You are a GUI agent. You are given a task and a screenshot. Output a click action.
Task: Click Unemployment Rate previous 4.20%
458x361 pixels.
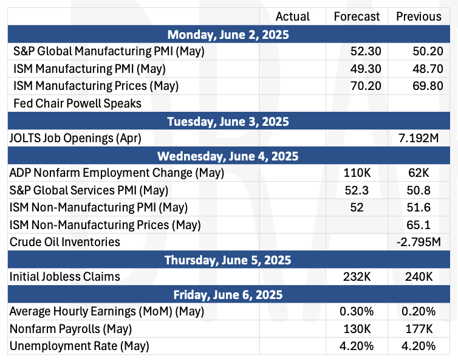[419, 346]
